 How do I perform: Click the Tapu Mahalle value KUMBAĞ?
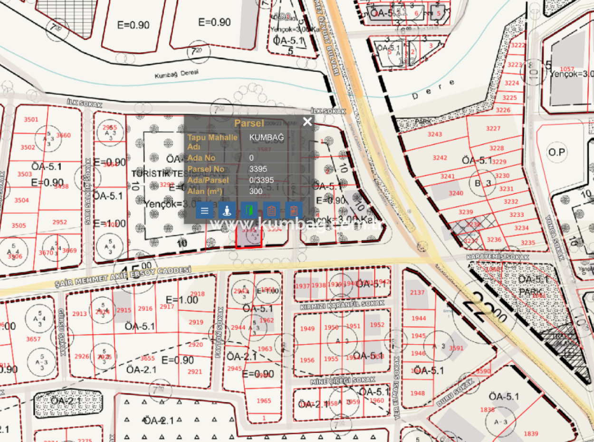(x=267, y=137)
